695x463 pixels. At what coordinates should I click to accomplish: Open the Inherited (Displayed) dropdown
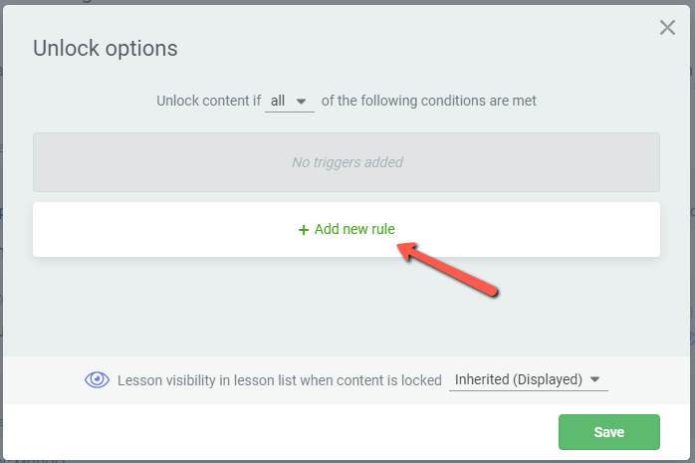(x=527, y=379)
